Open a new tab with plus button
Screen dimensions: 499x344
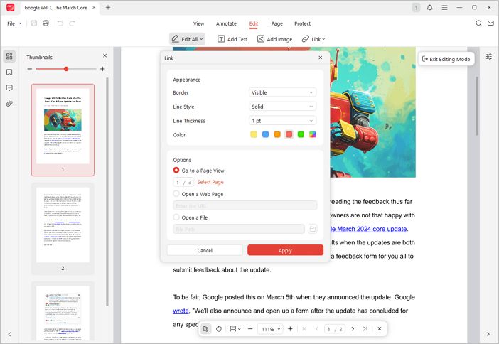108,7
